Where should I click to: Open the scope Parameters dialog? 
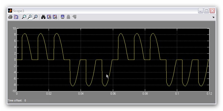[16, 17]
